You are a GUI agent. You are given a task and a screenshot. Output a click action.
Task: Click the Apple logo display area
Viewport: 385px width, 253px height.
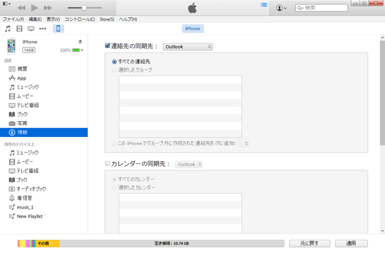click(193, 8)
